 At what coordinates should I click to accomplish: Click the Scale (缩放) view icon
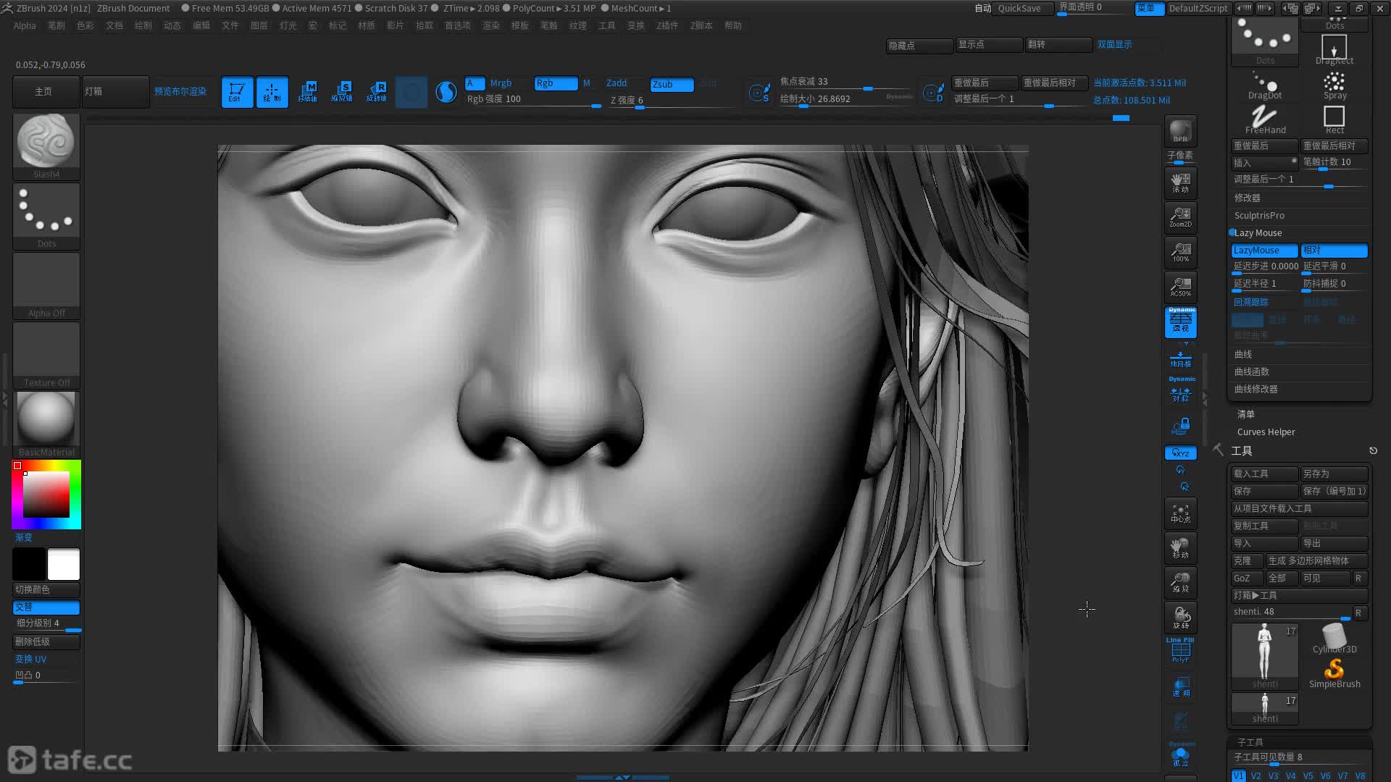pos(1180,583)
